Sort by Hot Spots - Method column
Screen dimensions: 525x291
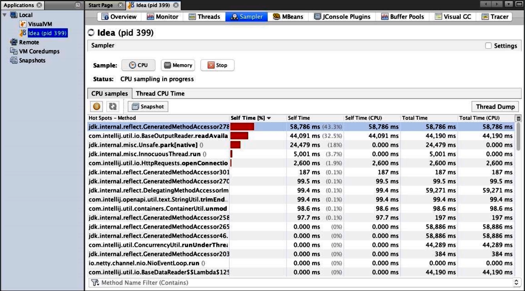158,118
